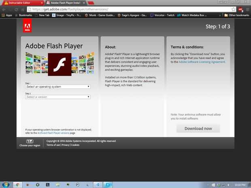Click the Chrome icon in taskbar
The width and height of the screenshot is (251, 188).
click(x=17, y=185)
